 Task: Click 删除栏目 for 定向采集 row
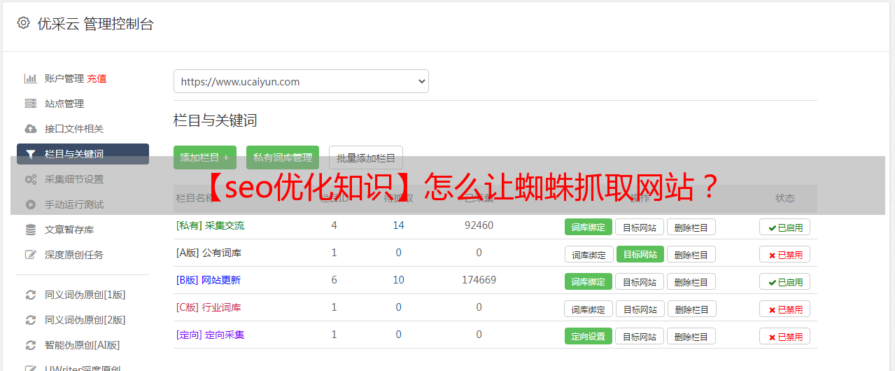coord(691,336)
